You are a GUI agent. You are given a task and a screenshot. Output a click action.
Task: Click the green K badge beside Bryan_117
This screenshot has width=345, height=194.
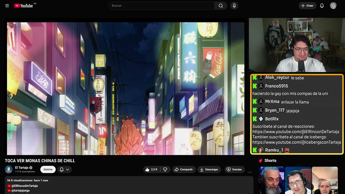click(x=255, y=110)
